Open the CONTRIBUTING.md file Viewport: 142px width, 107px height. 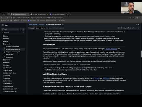(11, 73)
